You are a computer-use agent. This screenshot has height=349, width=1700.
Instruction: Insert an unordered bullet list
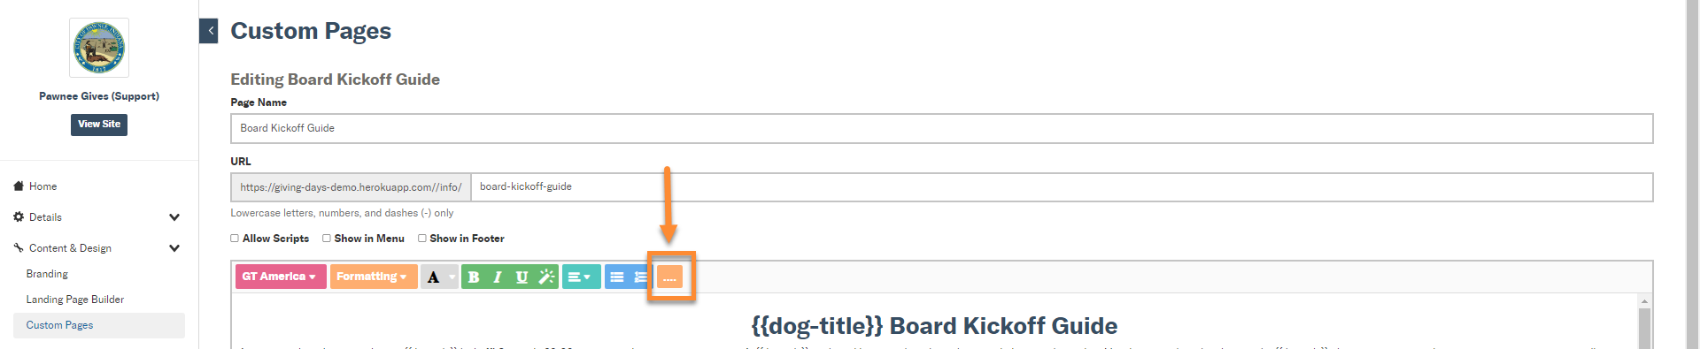617,277
